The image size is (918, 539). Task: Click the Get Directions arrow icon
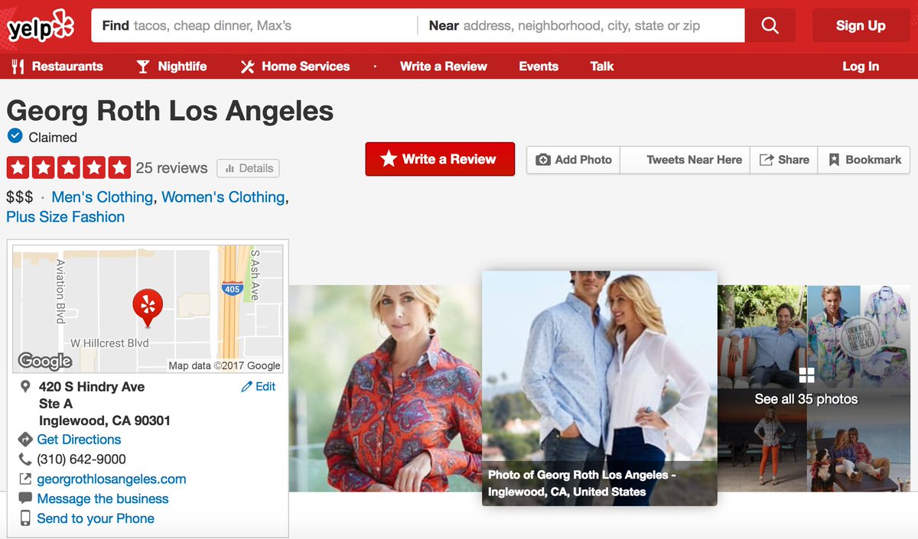pyautogui.click(x=25, y=440)
